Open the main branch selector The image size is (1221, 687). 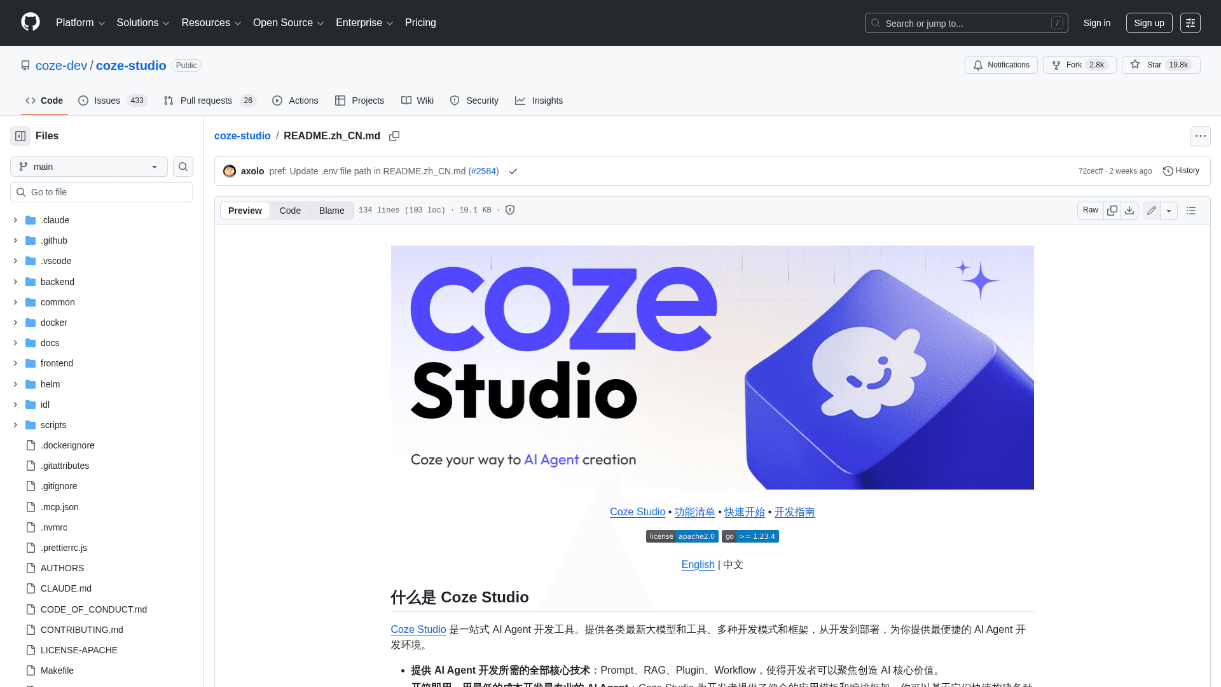coord(88,167)
